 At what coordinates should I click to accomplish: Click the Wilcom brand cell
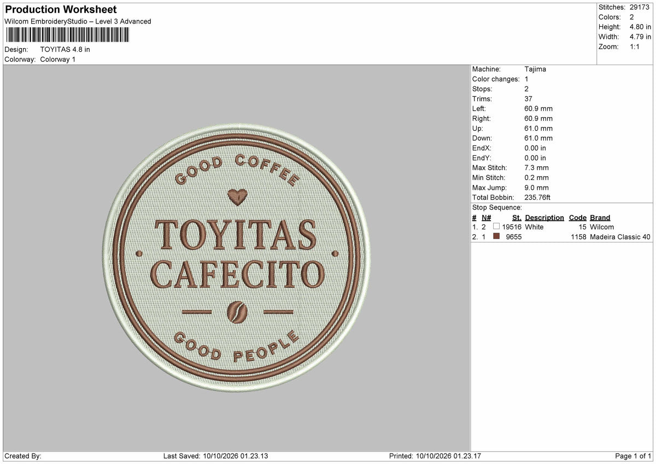[x=602, y=227]
